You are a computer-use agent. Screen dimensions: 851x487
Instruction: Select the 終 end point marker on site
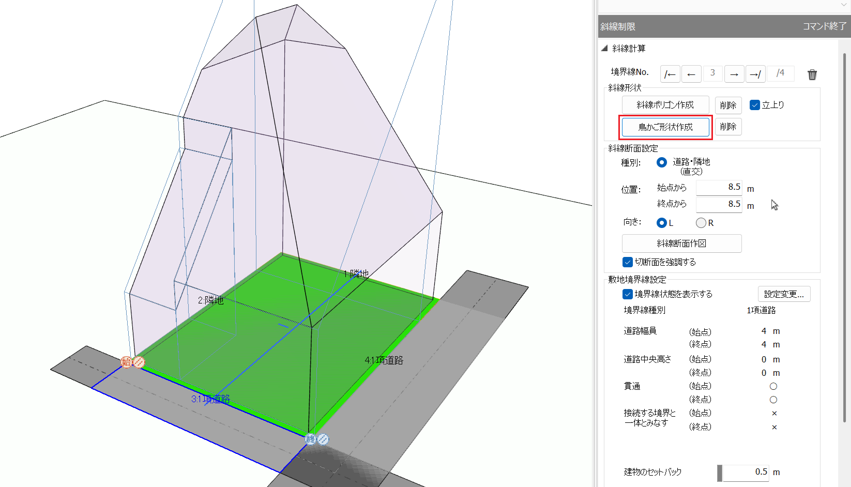click(311, 439)
